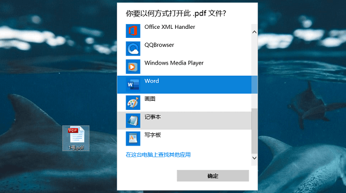Pick the Windows Media Player label

(174, 63)
